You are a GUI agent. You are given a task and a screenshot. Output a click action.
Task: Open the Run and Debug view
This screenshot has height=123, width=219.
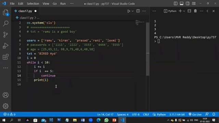(x=5, y=46)
